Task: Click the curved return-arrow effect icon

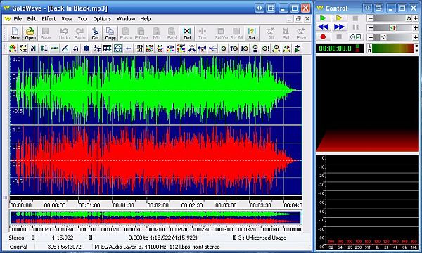Action: [76, 48]
